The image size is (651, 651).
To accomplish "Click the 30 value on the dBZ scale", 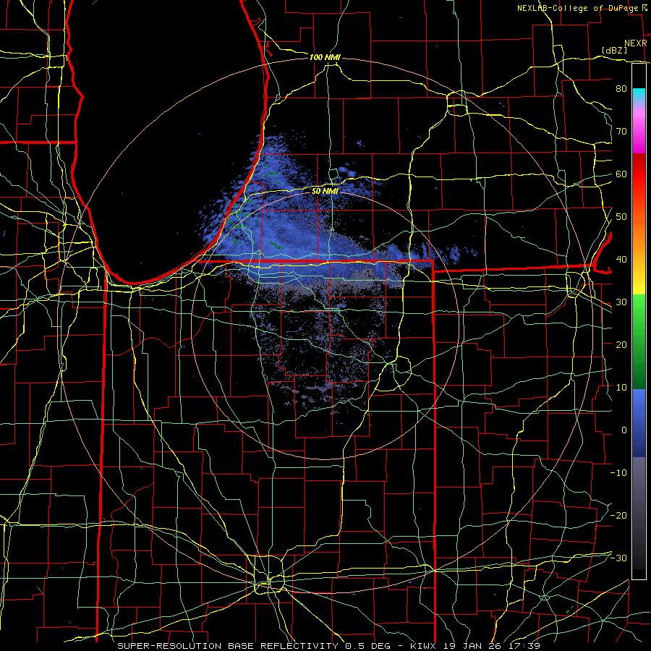I will (x=621, y=302).
